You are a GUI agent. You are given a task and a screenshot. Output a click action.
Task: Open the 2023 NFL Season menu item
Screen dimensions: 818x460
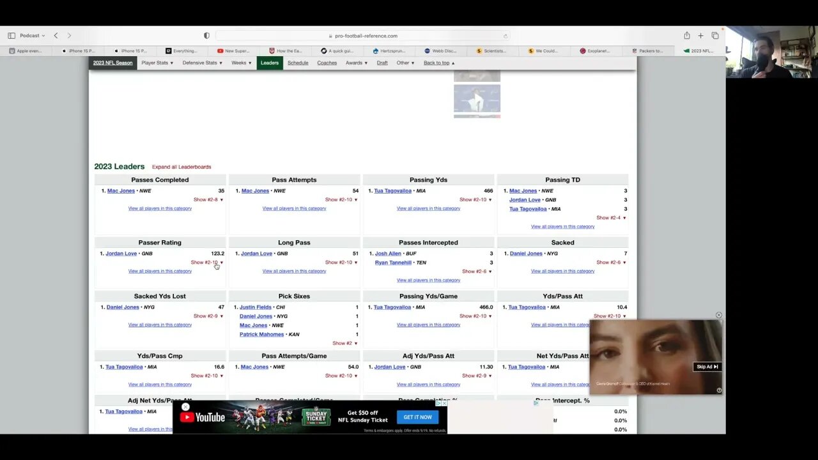[x=112, y=63]
